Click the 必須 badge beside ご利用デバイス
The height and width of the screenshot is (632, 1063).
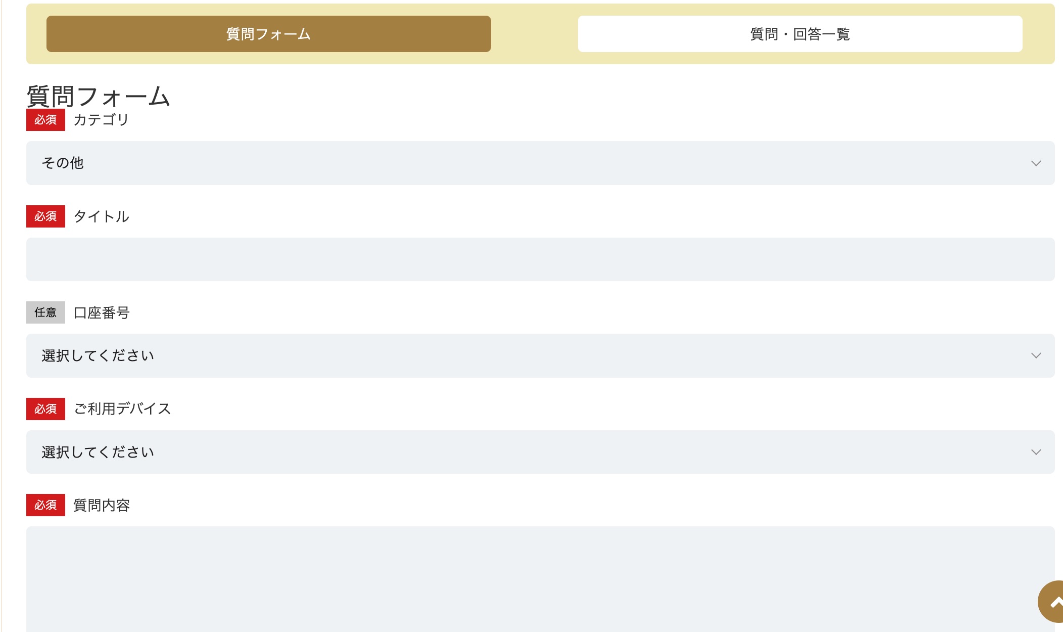pos(45,409)
